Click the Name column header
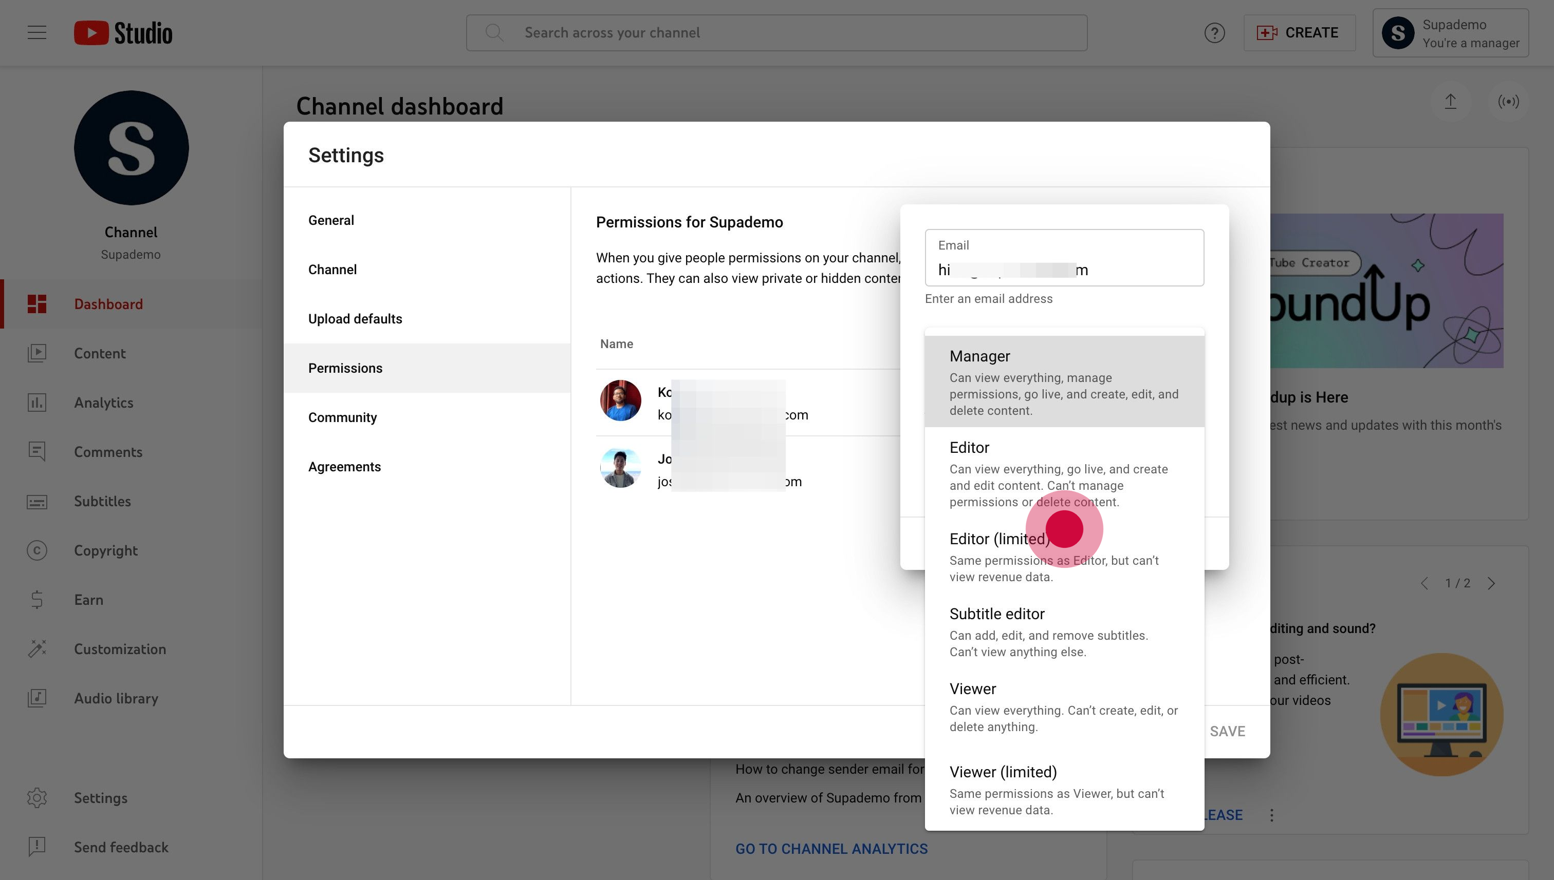This screenshot has width=1554, height=880. [x=616, y=344]
